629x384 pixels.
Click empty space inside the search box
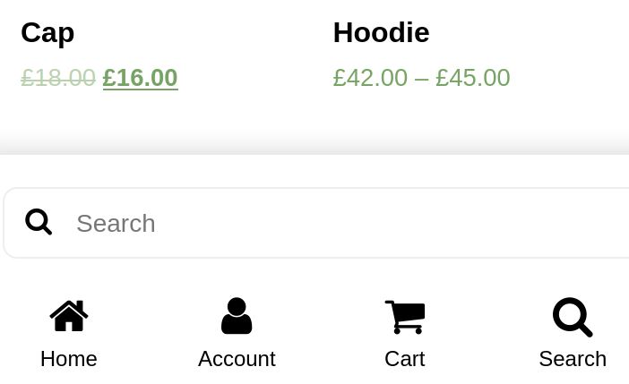[x=381, y=223]
